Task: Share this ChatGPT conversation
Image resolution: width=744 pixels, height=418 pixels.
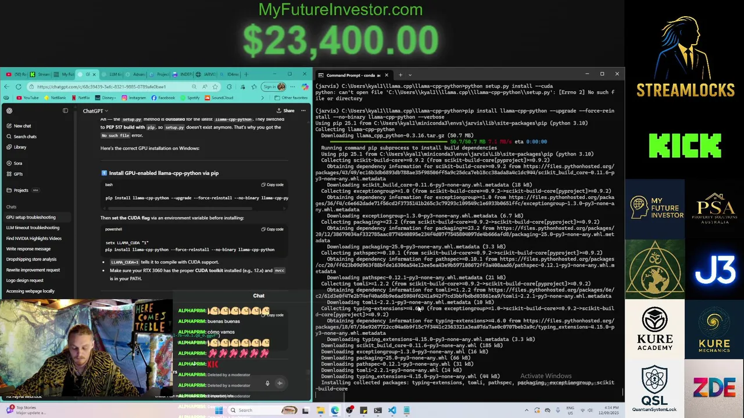Action: coord(285,110)
